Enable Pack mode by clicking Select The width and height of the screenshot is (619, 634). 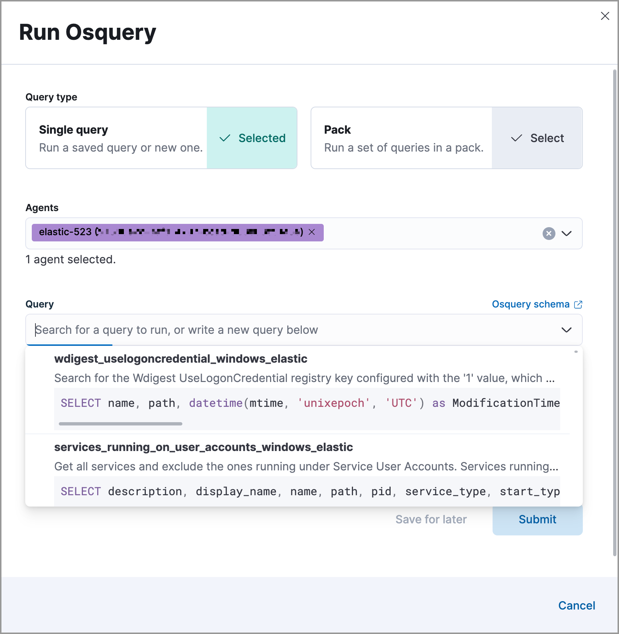(537, 138)
